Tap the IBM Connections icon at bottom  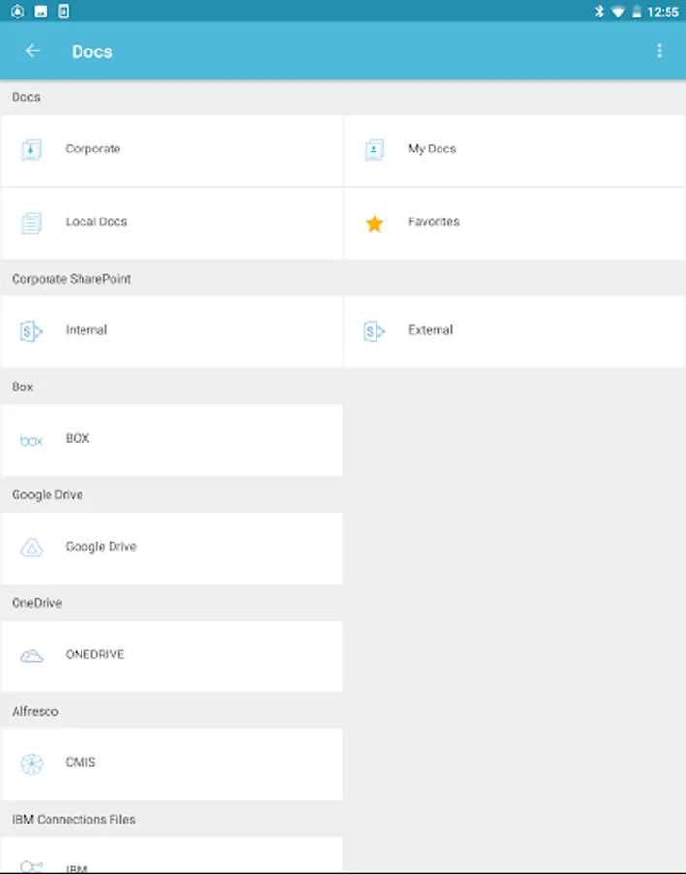pos(31,866)
